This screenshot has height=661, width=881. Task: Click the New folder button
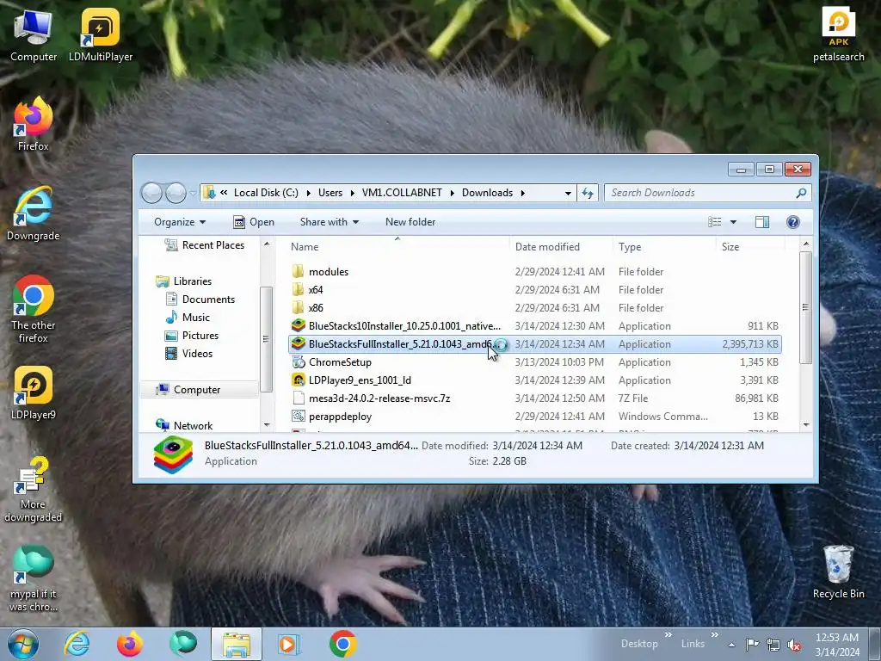410,222
